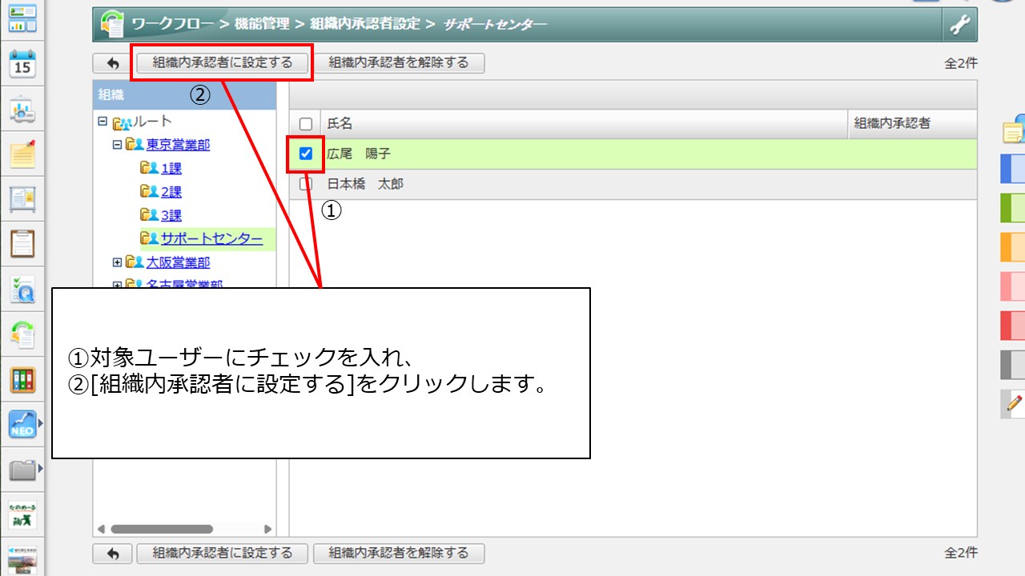Image resolution: width=1025 pixels, height=576 pixels.
Task: Click 組織内承認者を解除する below the list
Action: 399,553
